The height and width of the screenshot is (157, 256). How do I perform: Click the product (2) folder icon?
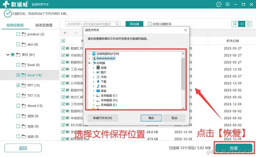[x=24, y=34]
